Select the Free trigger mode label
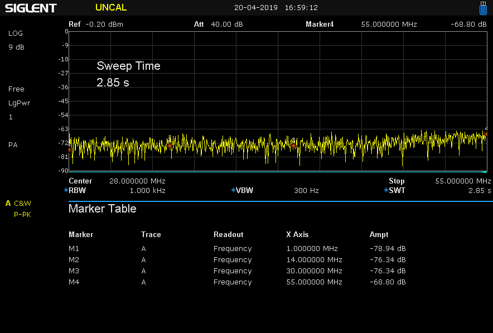The width and height of the screenshot is (493, 333). point(16,89)
